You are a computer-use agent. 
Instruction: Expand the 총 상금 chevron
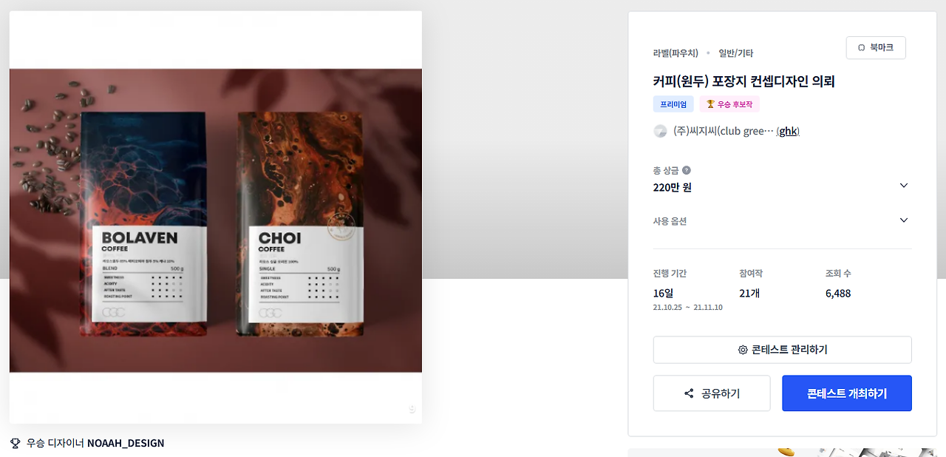click(903, 186)
